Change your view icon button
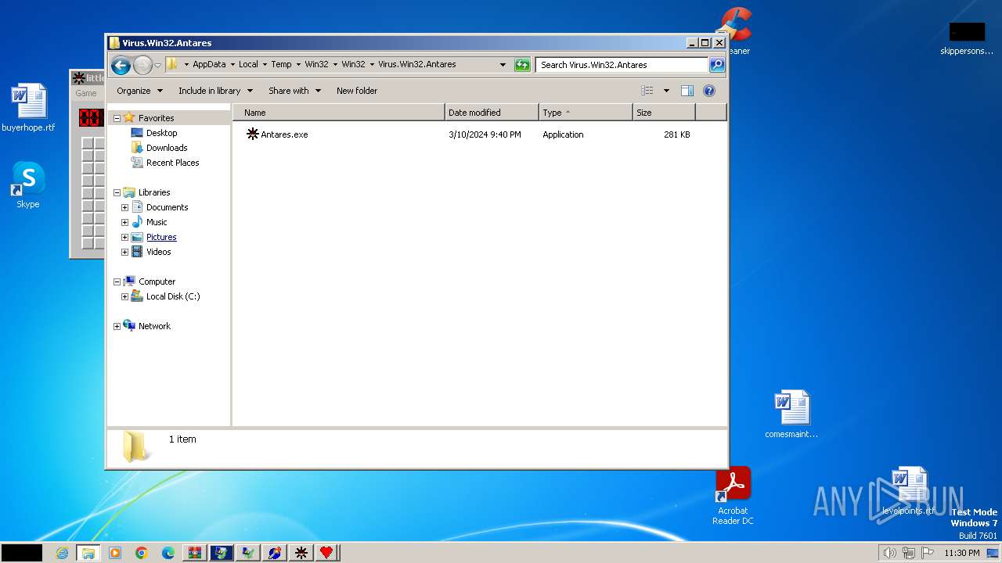The width and height of the screenshot is (1002, 563). pyautogui.click(x=647, y=91)
